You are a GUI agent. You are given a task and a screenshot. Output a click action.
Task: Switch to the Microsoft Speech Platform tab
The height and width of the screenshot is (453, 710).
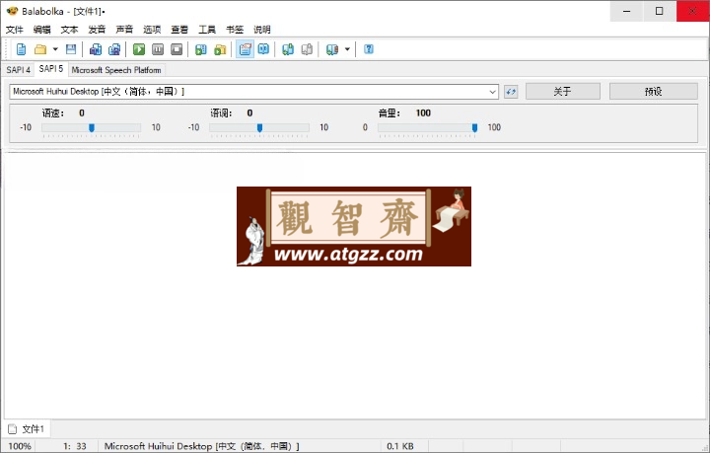[x=116, y=70]
